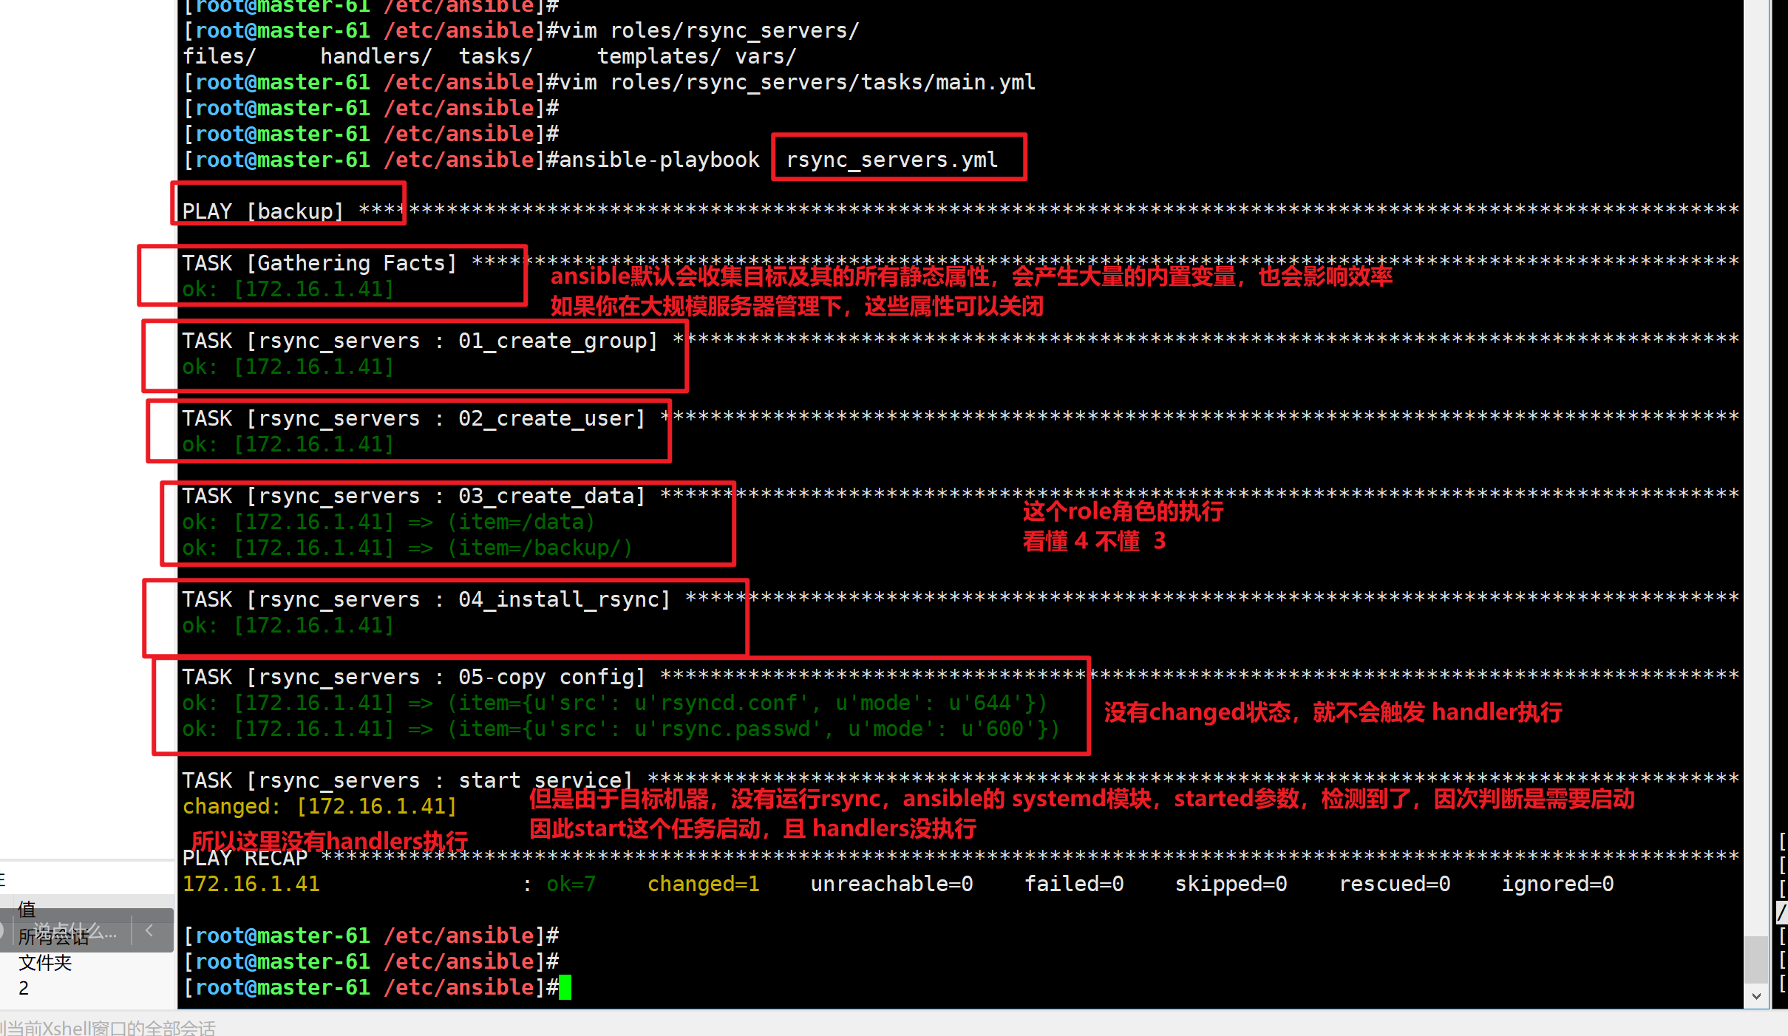1788x1036 pixels.
Task: Select the 文件夹 property row
Action: [x=45, y=962]
